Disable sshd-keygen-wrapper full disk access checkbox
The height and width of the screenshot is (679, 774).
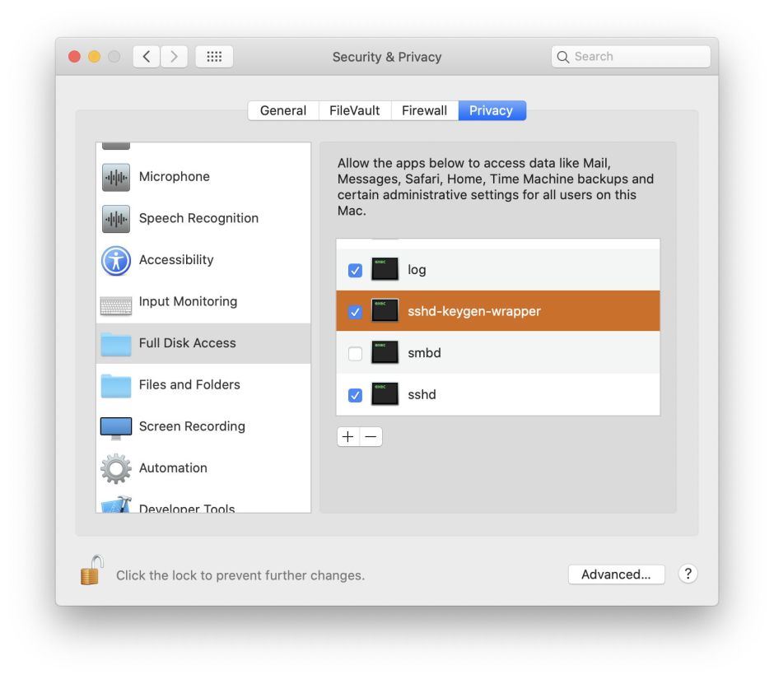click(355, 312)
